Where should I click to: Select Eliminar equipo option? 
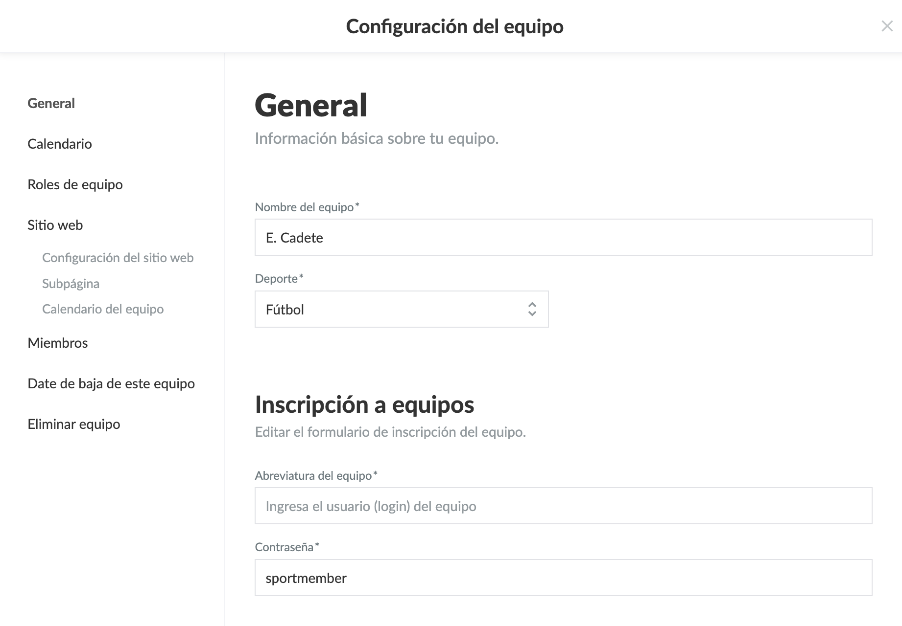pos(74,424)
